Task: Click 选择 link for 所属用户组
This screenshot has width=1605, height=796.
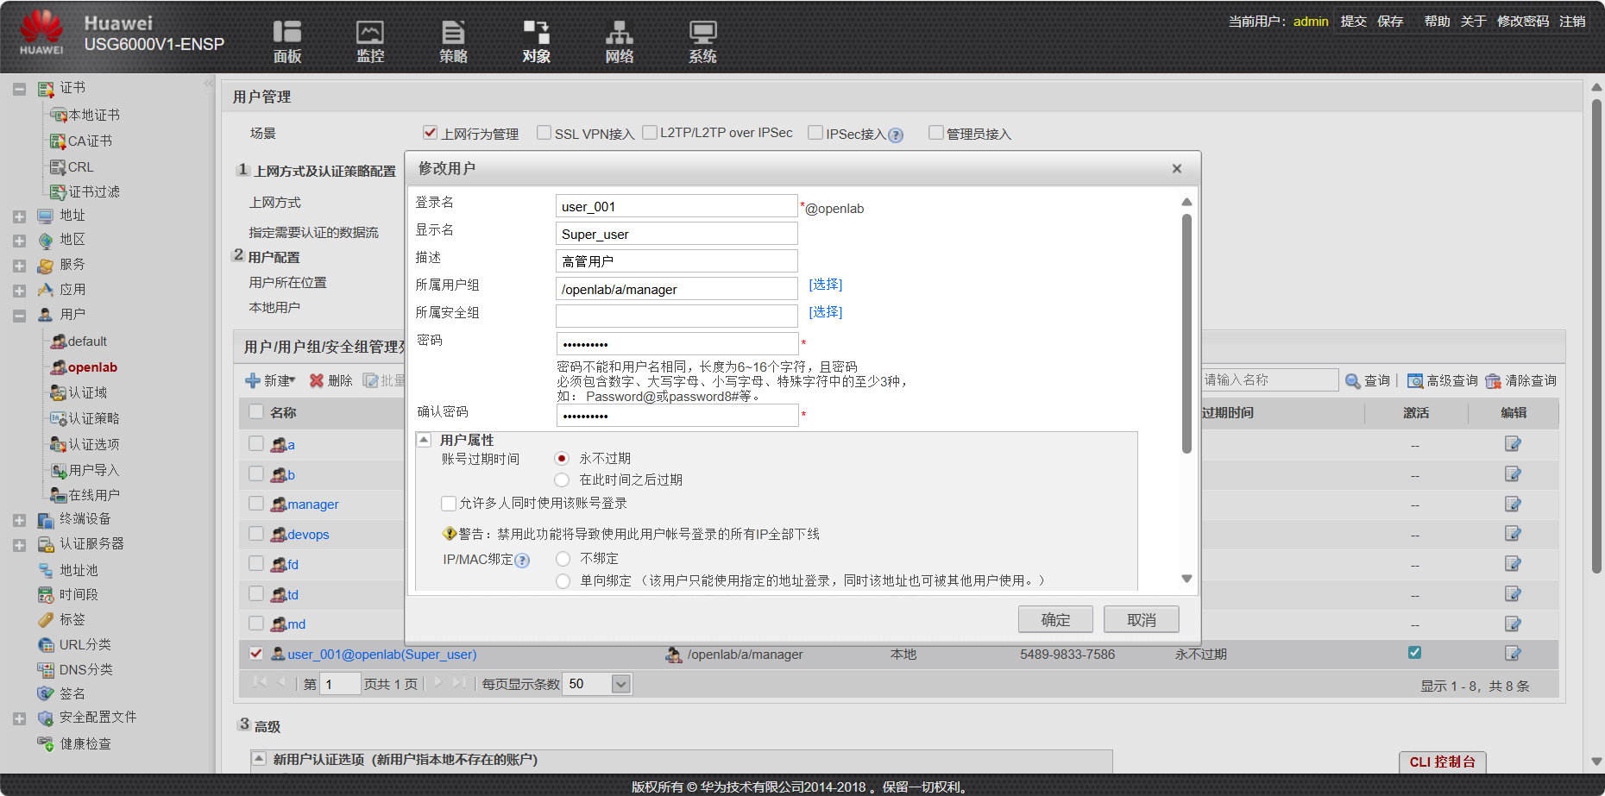Action: [x=826, y=284]
